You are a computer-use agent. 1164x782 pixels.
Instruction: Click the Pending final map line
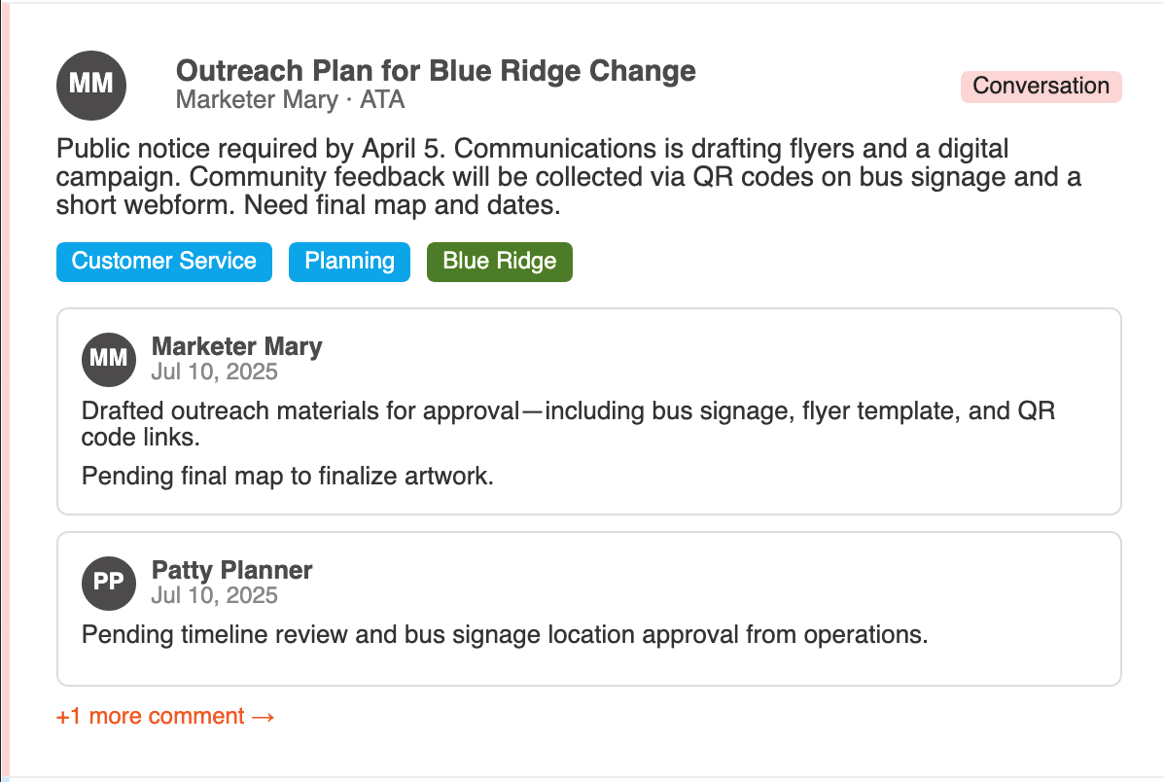(287, 476)
